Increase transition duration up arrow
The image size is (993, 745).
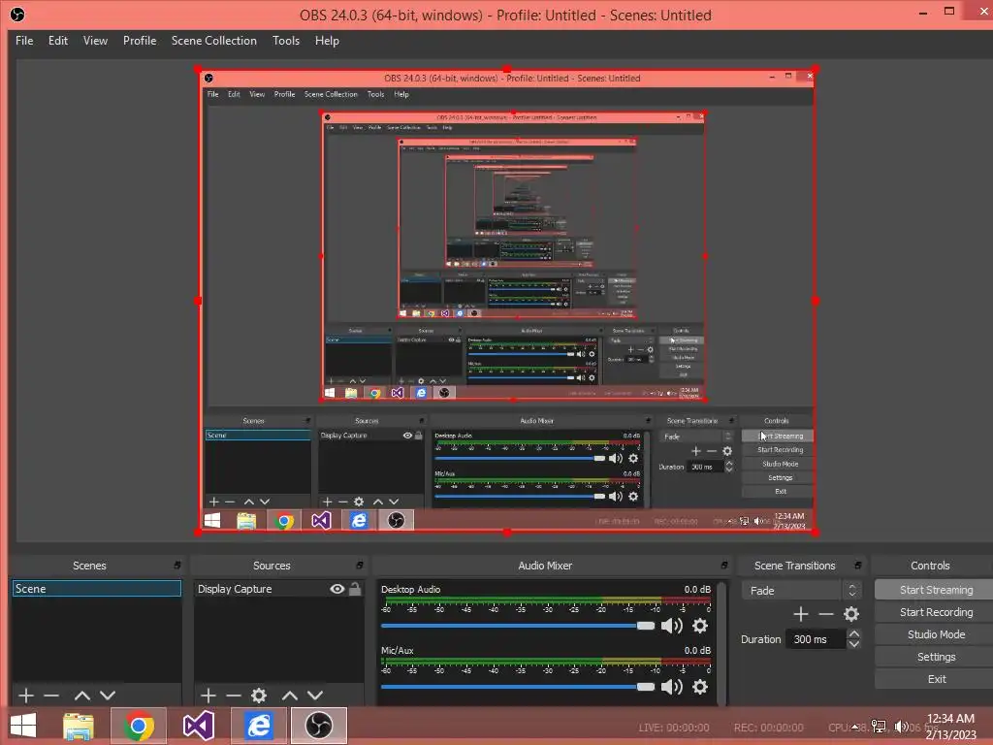[854, 634]
